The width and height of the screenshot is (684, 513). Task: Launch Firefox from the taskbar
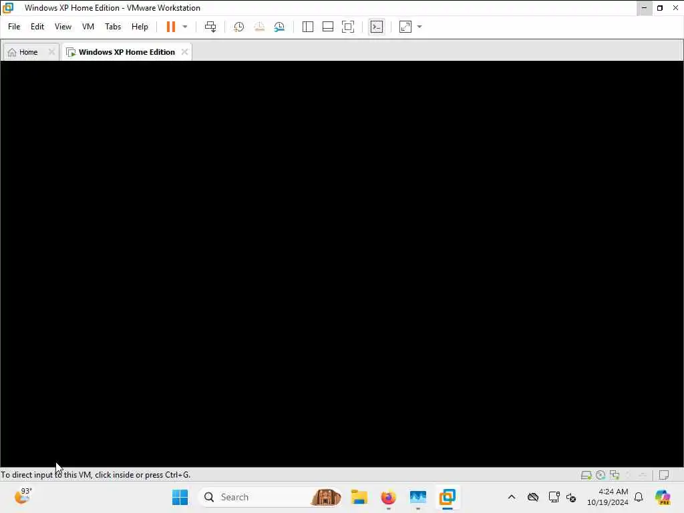(x=388, y=497)
